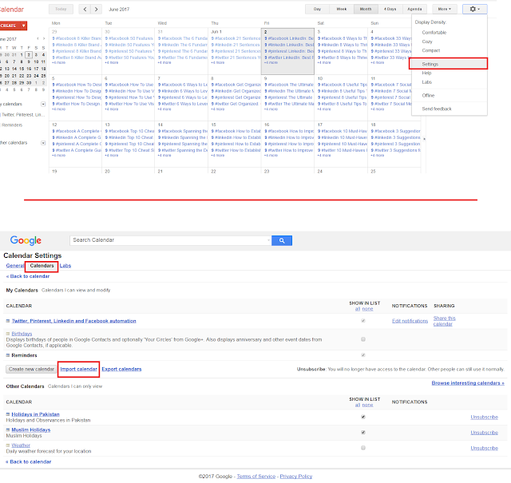Switch to Day view
Viewport: 511px width, 483px height.
(317, 9)
